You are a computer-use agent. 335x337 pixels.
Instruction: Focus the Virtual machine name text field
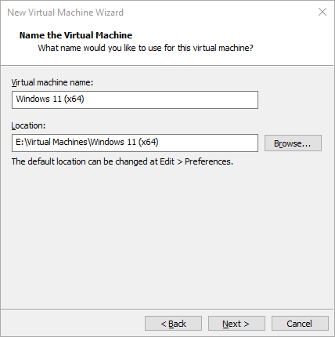[x=135, y=100]
